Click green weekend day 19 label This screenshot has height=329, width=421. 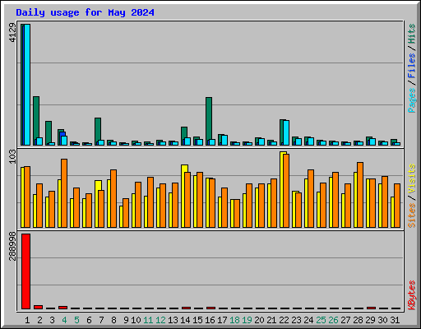248,320
